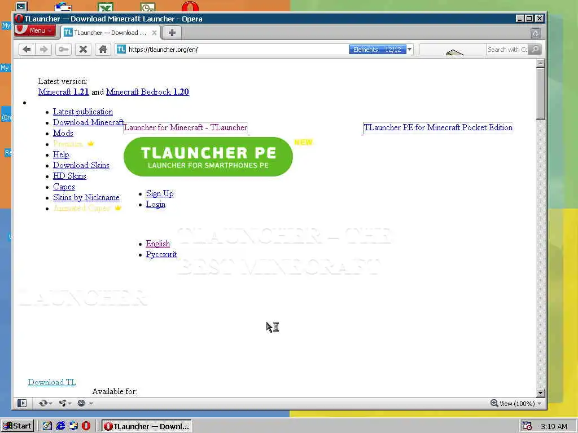The width and height of the screenshot is (578, 433).
Task: Toggle the Opera side panel button
Action: click(22, 403)
